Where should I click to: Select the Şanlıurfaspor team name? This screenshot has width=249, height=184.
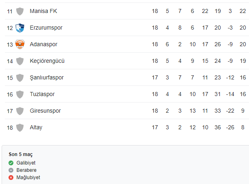(47, 78)
